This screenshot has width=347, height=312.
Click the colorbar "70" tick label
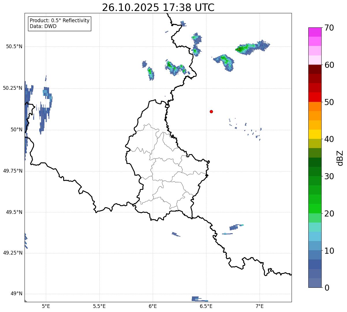pos(329,28)
